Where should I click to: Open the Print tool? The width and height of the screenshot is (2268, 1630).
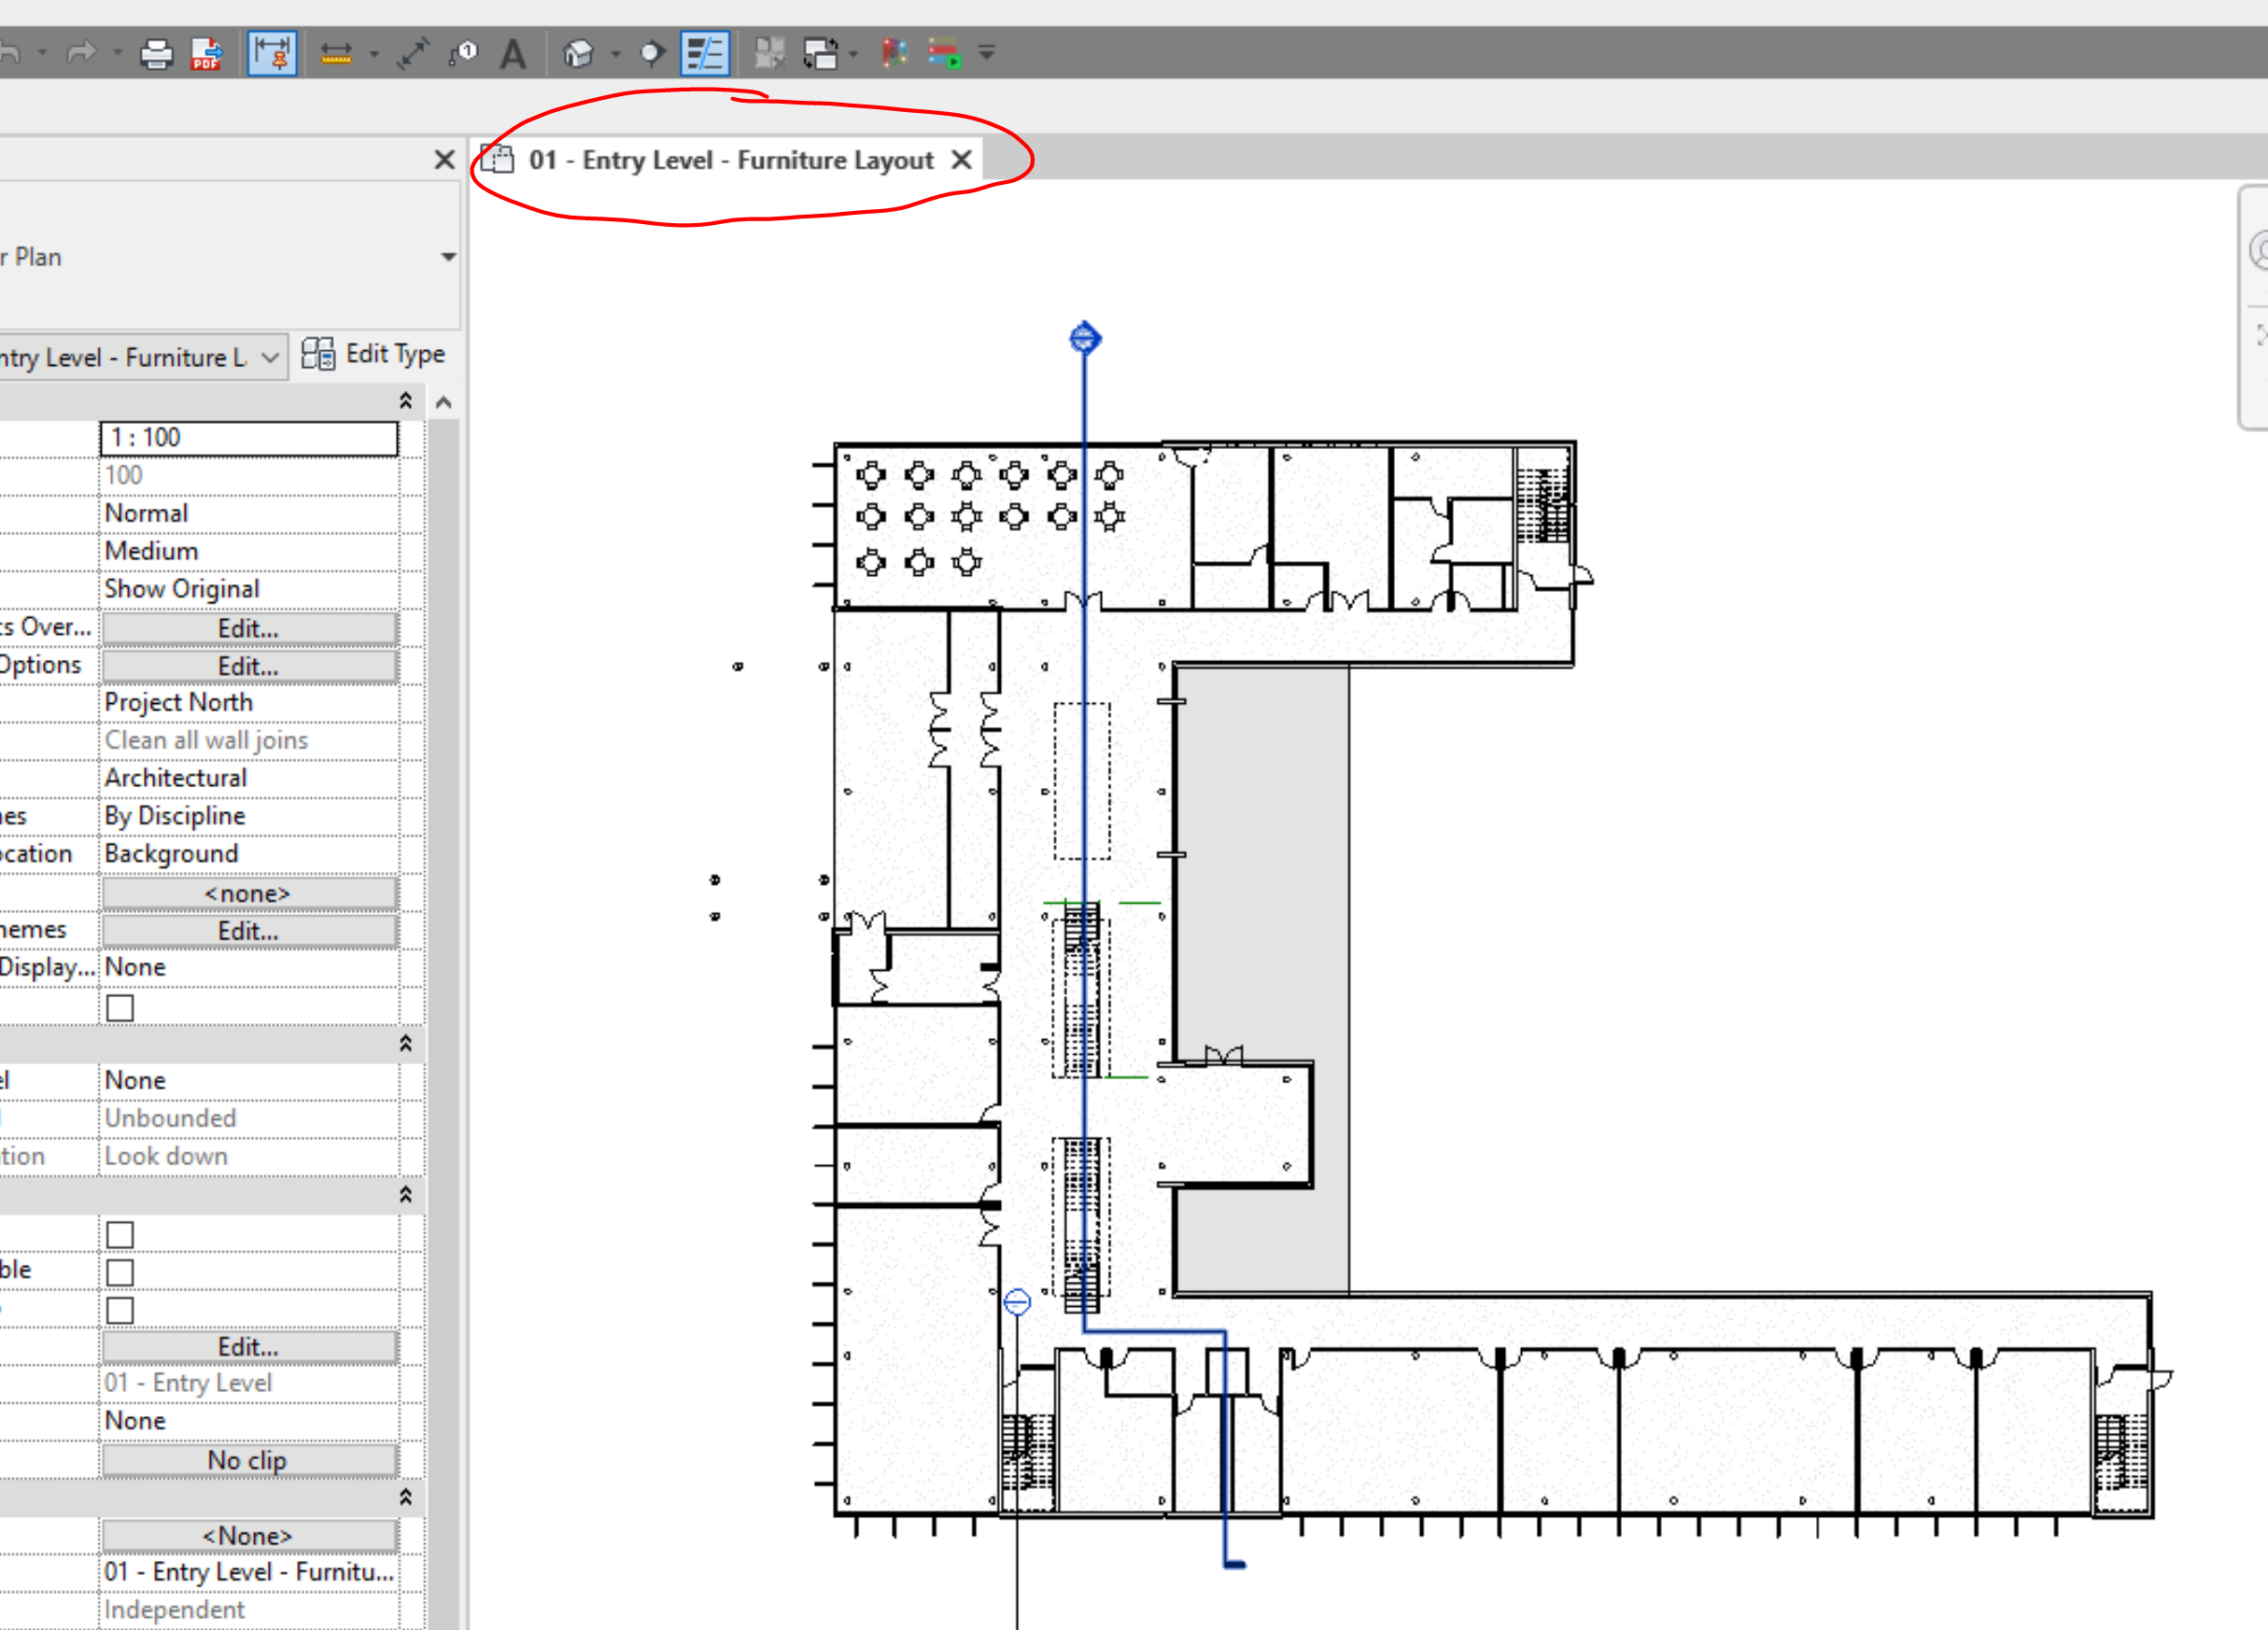tap(155, 53)
